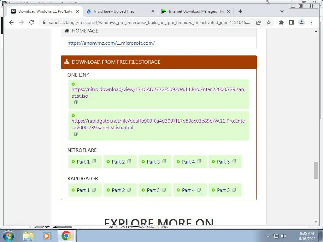Open Nitroflare Part 3 link
The image size is (323, 242).
click(153, 162)
